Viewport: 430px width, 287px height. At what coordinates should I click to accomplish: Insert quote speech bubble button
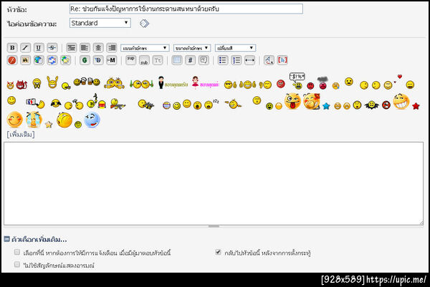tap(204, 60)
